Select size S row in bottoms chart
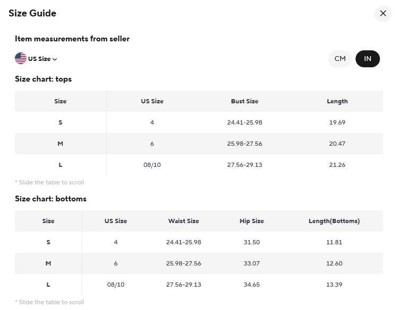This screenshot has height=310, width=398. tap(199, 242)
